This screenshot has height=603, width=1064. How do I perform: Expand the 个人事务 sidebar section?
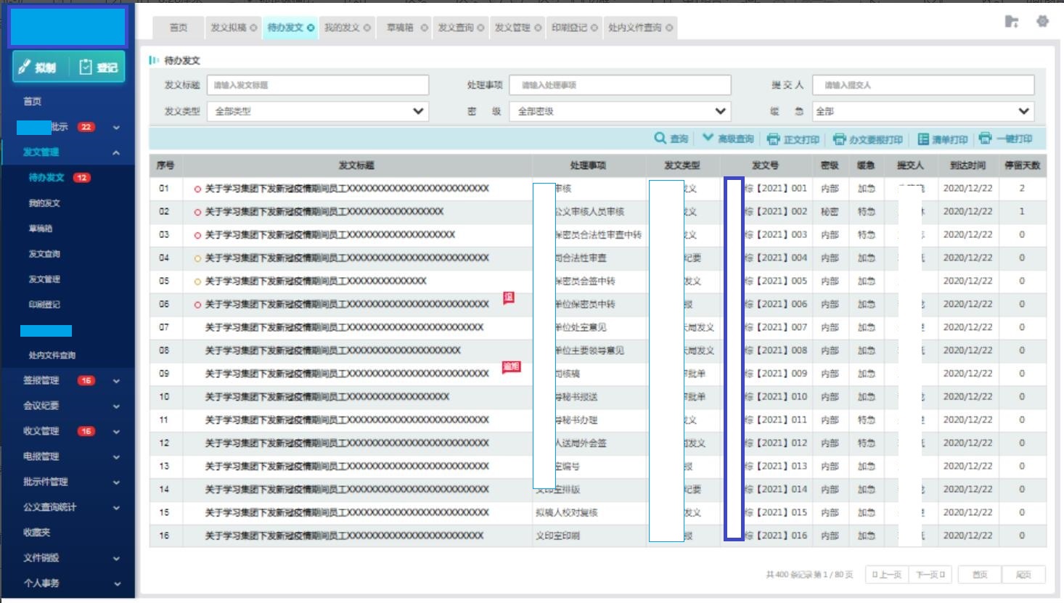point(116,583)
